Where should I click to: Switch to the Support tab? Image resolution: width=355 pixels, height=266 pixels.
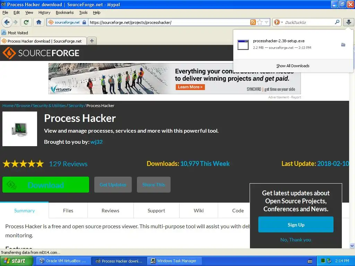156,210
